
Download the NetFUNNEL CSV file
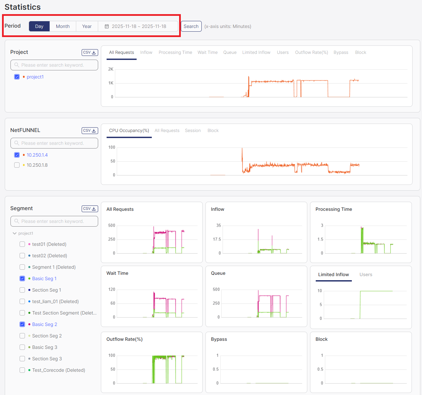coord(90,131)
